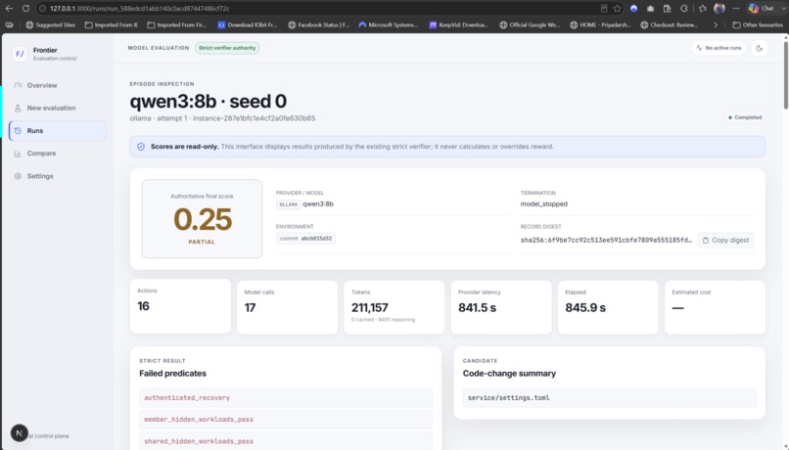Screen dimensions: 789x450
Task: Click the 0.25 authoritative final score
Action: click(203, 220)
